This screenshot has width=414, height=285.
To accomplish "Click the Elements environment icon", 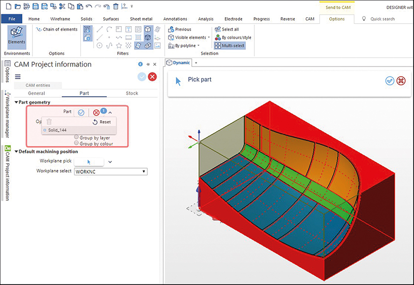I will [16, 36].
